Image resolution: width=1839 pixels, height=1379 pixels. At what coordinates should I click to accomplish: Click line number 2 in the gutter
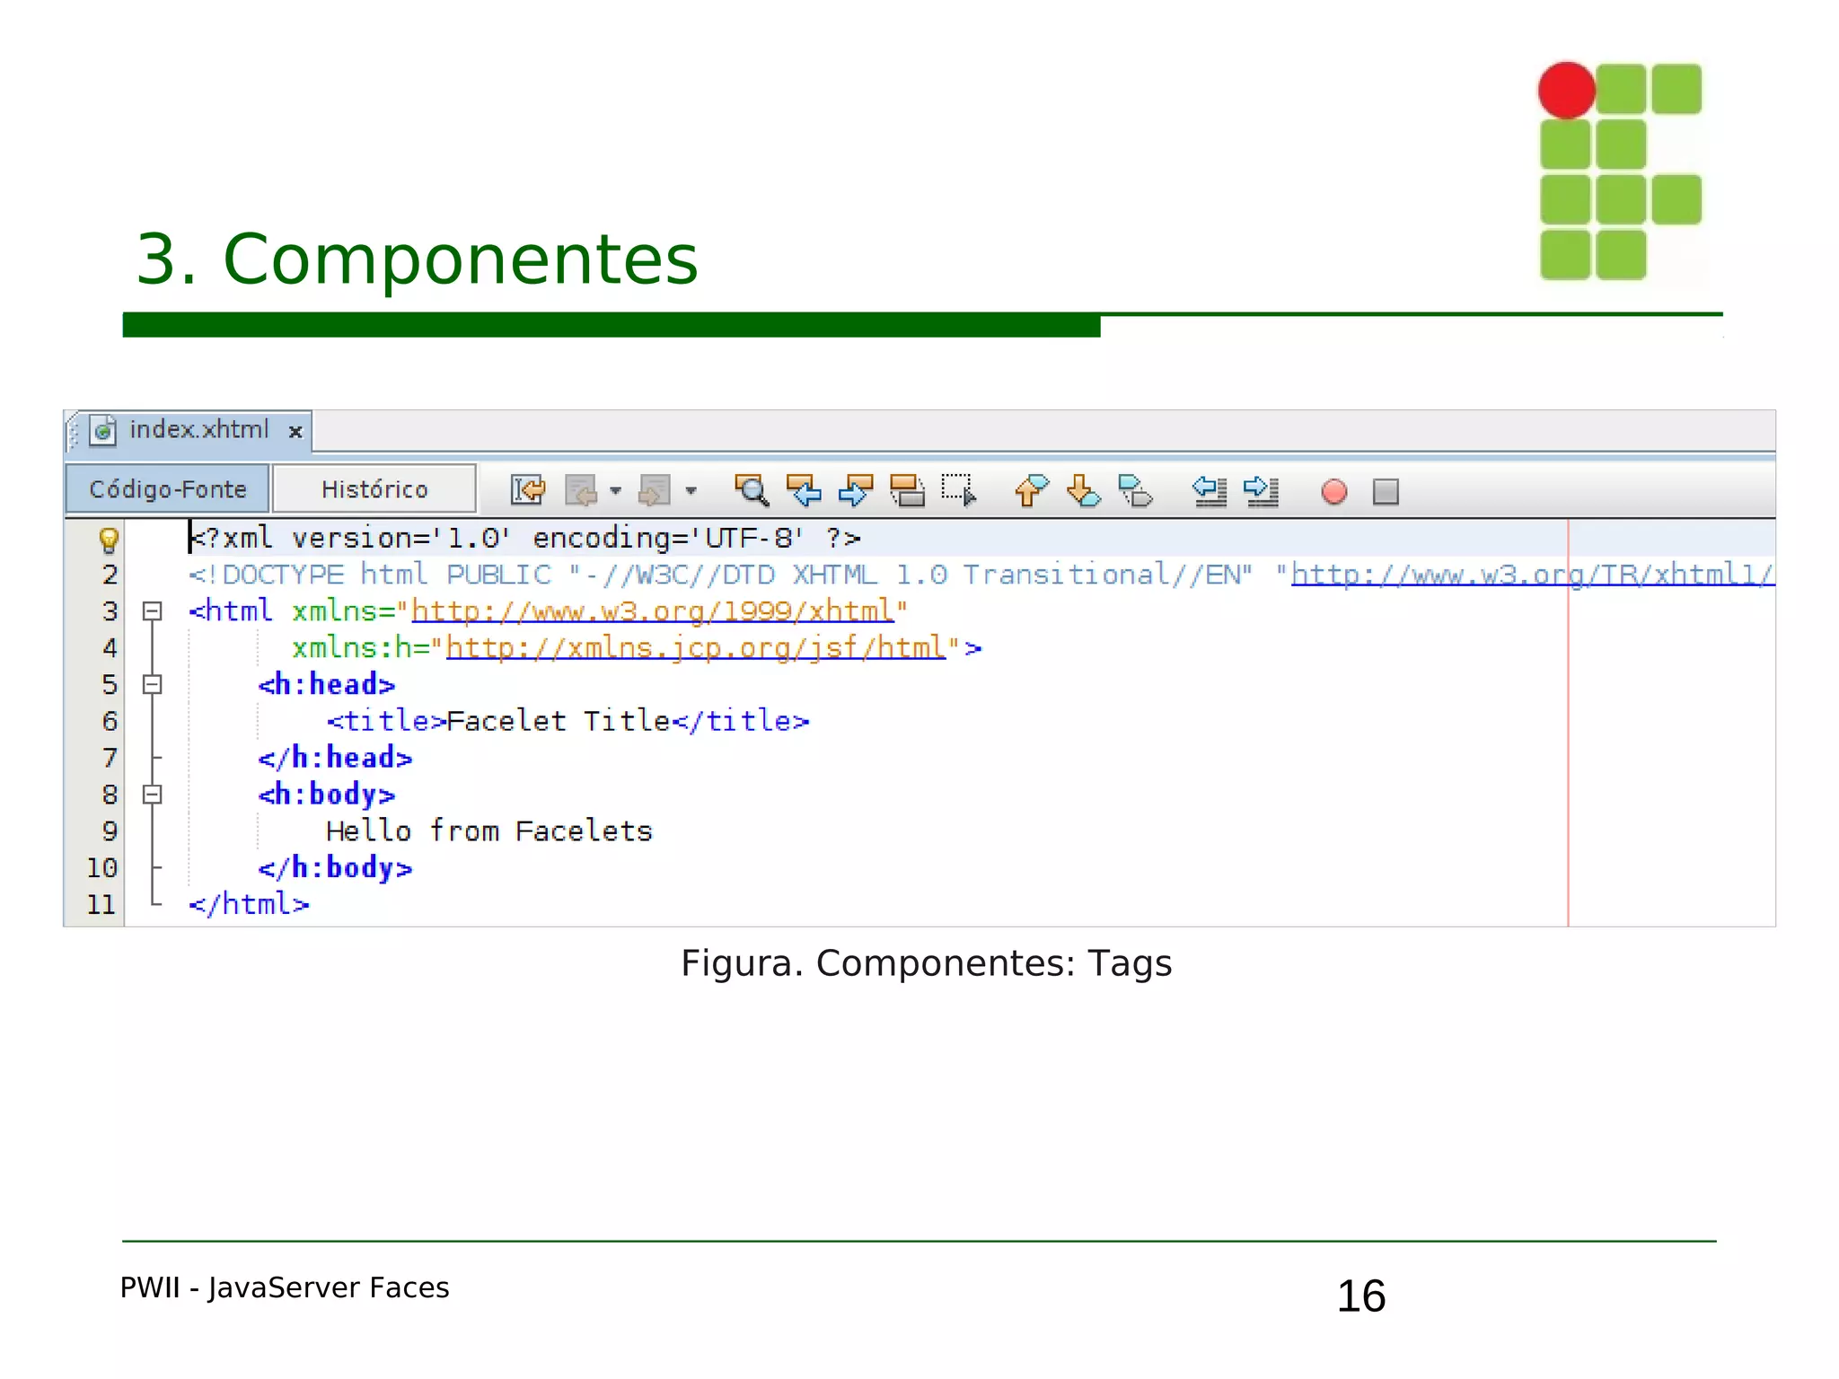pos(110,575)
